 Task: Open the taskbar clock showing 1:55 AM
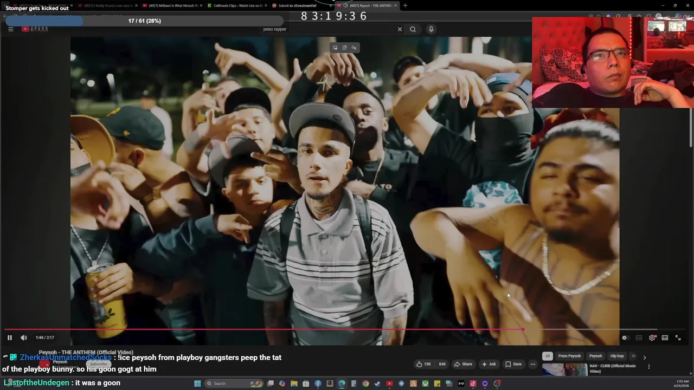pos(682,383)
